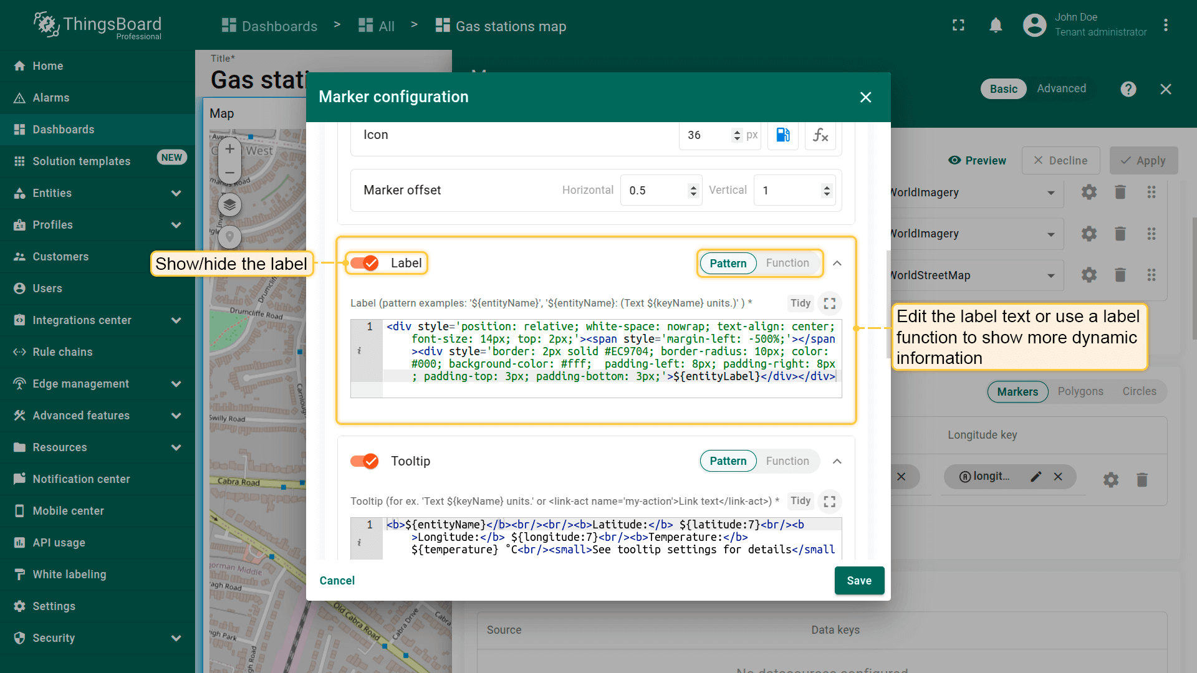Click the map layers control icon
This screenshot has width=1197, height=673.
point(229,204)
